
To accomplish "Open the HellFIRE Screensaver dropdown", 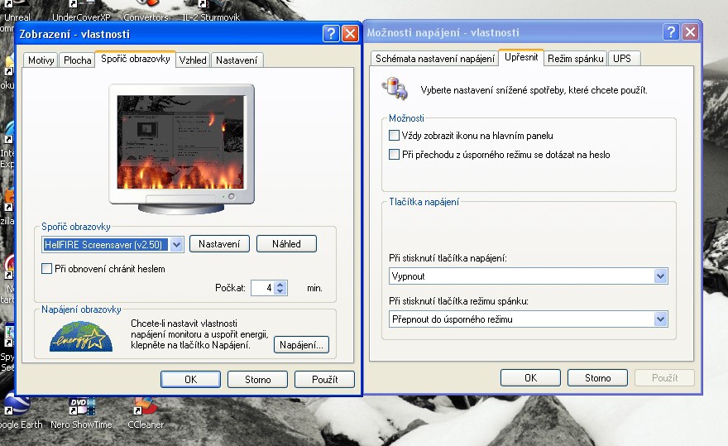I will click(x=176, y=244).
